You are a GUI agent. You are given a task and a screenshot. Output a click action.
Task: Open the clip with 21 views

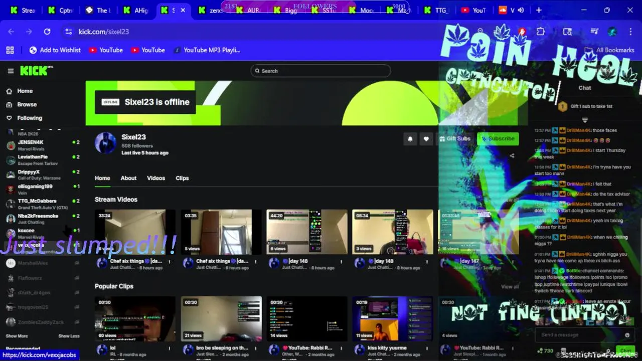(221, 319)
